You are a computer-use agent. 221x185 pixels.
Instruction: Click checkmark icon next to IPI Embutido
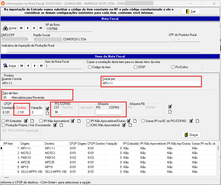click(x=26, y=121)
